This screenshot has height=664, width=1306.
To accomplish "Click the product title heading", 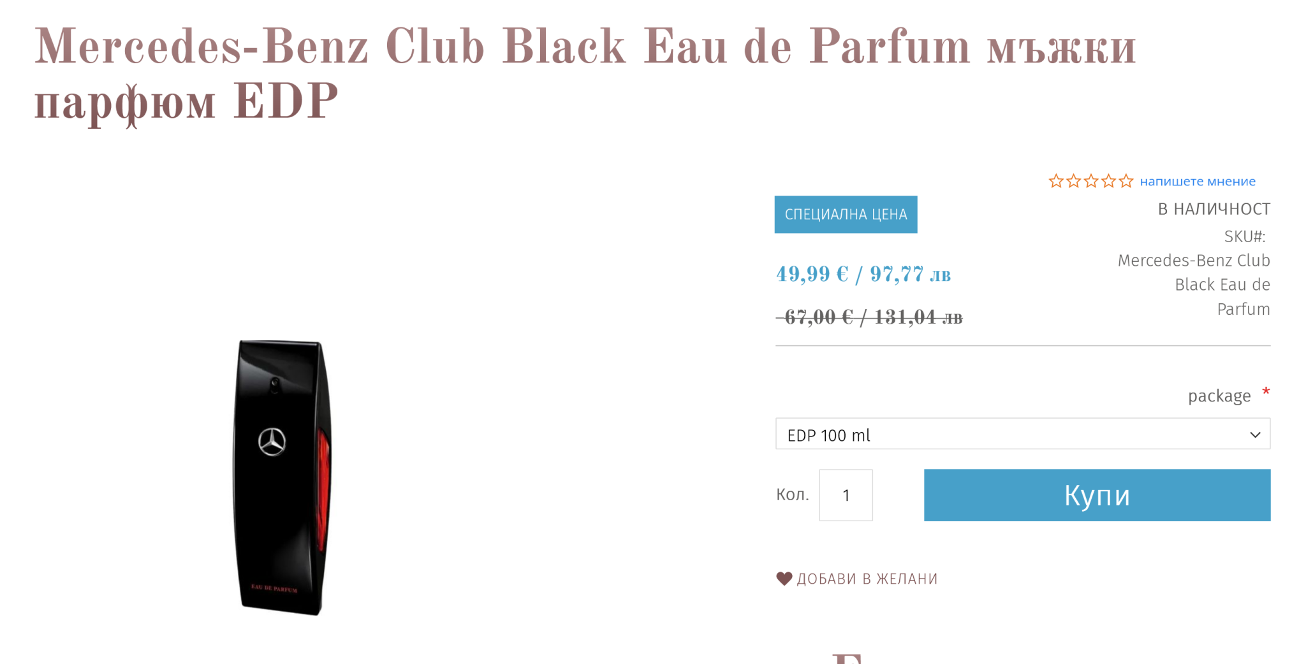I will pyautogui.click(x=585, y=75).
